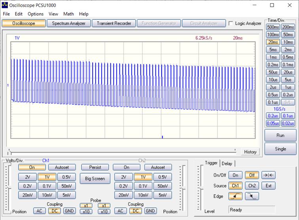Click the Big Screen button
Image resolution: width=299 pixels, height=220 pixels.
(x=95, y=179)
